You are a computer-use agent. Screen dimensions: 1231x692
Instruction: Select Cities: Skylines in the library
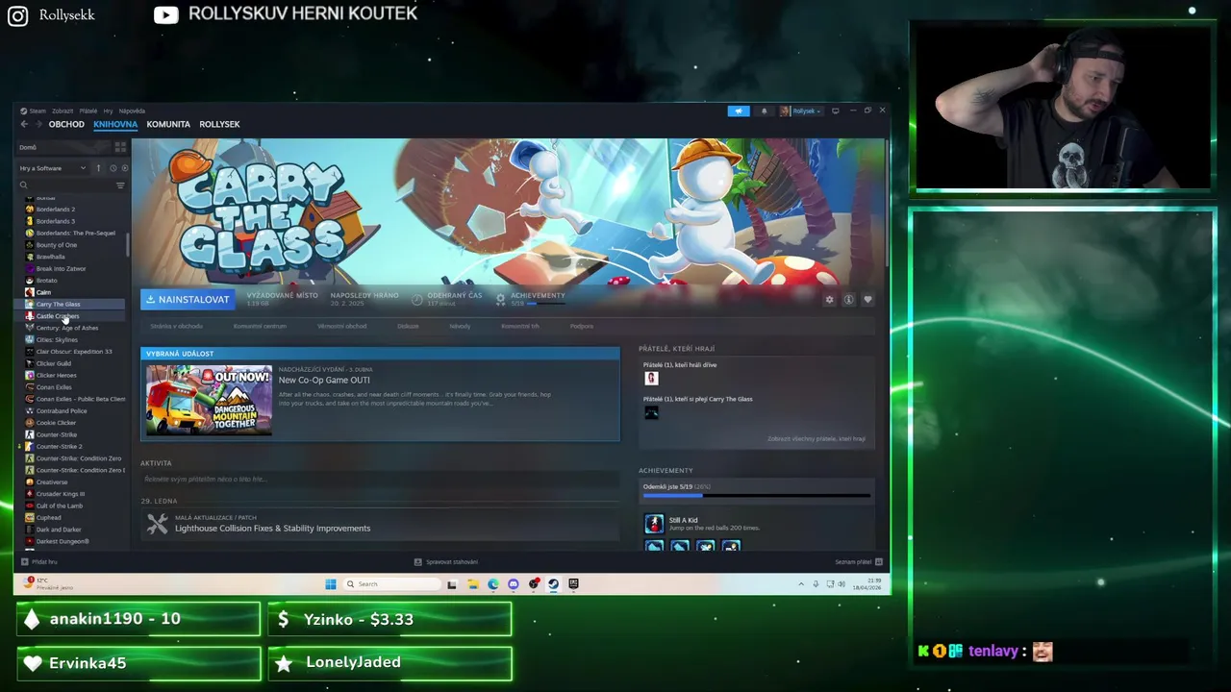57,339
